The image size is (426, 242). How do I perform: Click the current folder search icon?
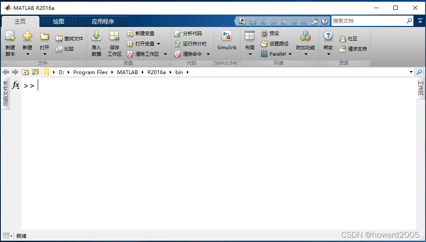click(x=420, y=72)
